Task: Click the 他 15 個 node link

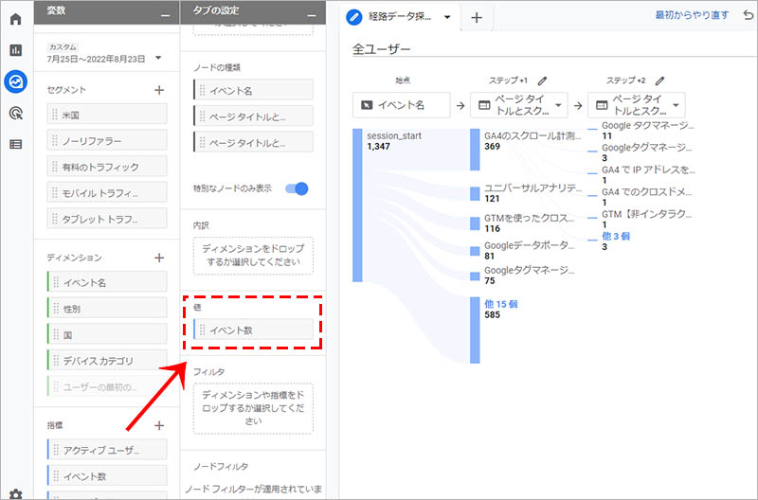Action: (501, 304)
